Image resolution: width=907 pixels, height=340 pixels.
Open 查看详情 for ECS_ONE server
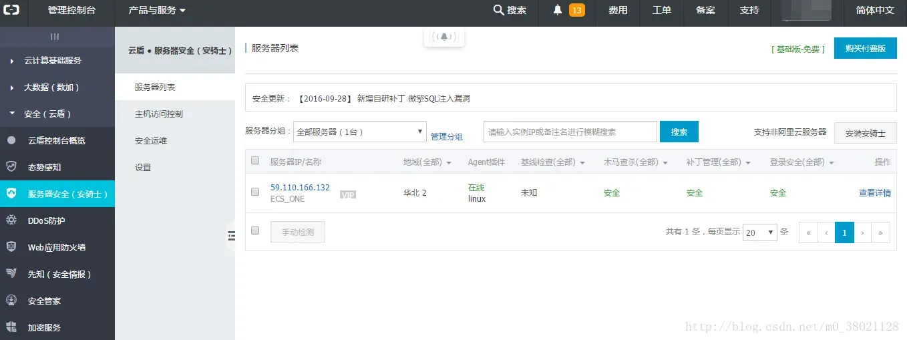pyautogui.click(x=875, y=193)
